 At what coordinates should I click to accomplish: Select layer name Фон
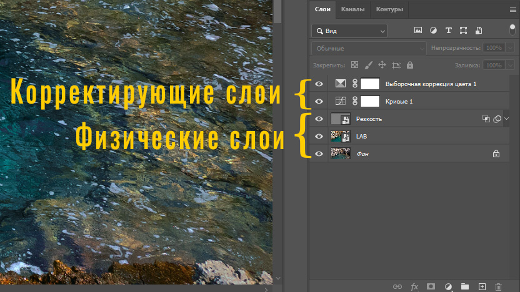[362, 154]
